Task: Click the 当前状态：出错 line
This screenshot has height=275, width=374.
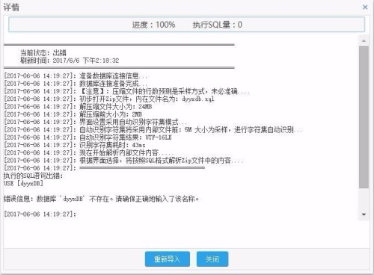Action: click(x=43, y=52)
